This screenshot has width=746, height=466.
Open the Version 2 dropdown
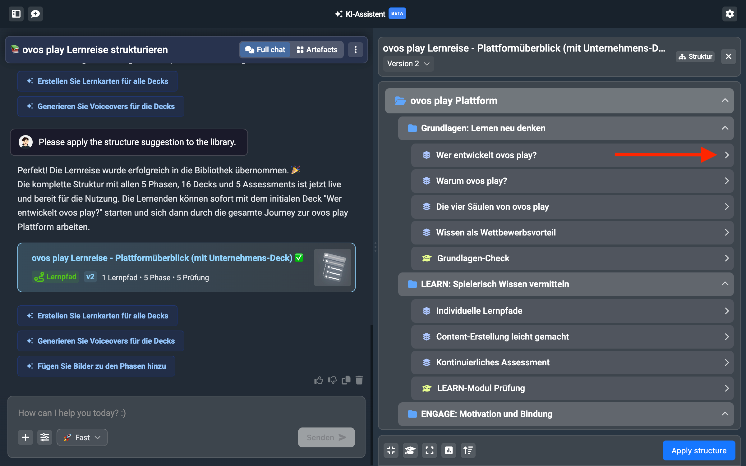[x=408, y=64]
